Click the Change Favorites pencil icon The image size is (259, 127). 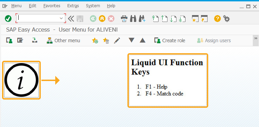click(x=117, y=41)
